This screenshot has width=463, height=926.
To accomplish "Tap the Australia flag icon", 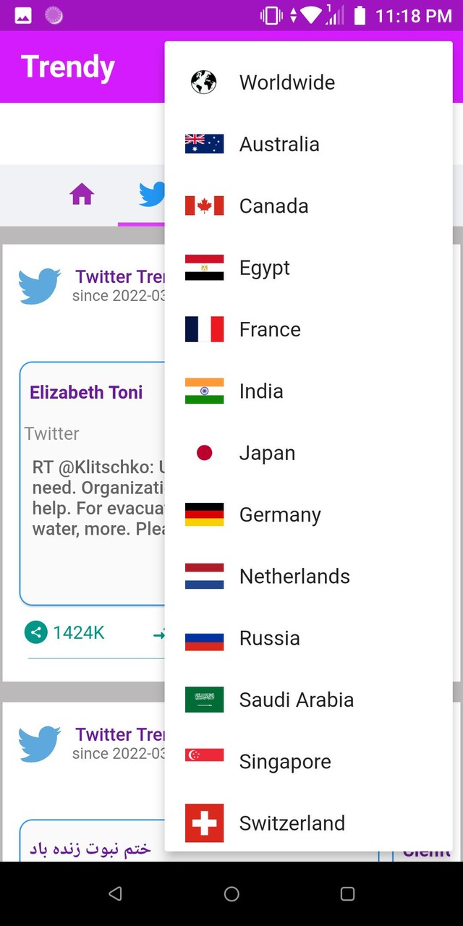I will [x=204, y=144].
